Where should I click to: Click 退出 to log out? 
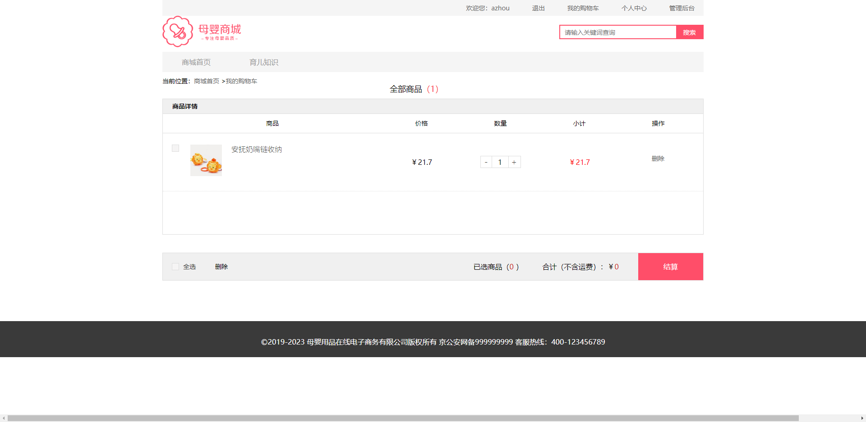click(538, 8)
